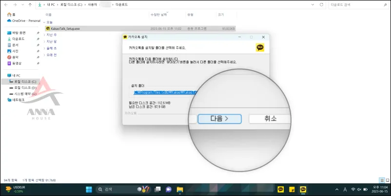Click the pin icon next to 바탕 화면

pos(38,33)
